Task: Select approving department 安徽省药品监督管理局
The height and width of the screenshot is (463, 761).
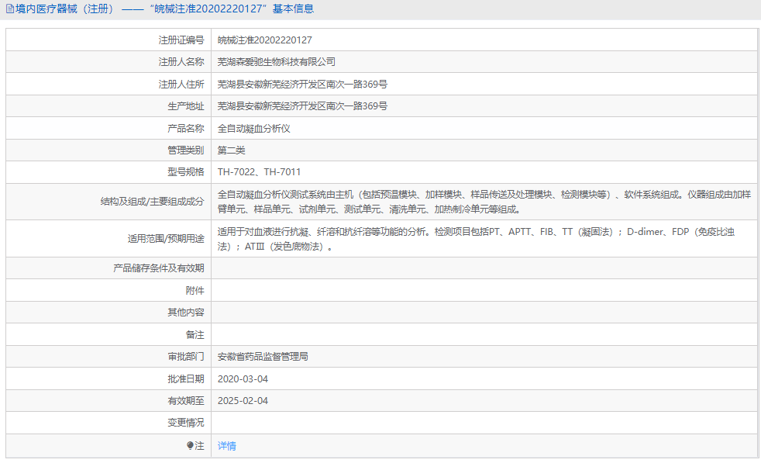Action: [x=263, y=357]
